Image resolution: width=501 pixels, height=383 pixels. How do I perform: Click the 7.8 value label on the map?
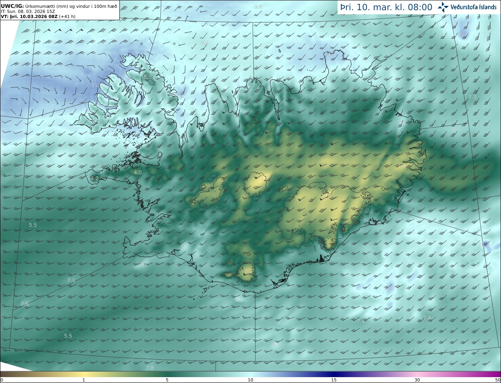point(150,368)
